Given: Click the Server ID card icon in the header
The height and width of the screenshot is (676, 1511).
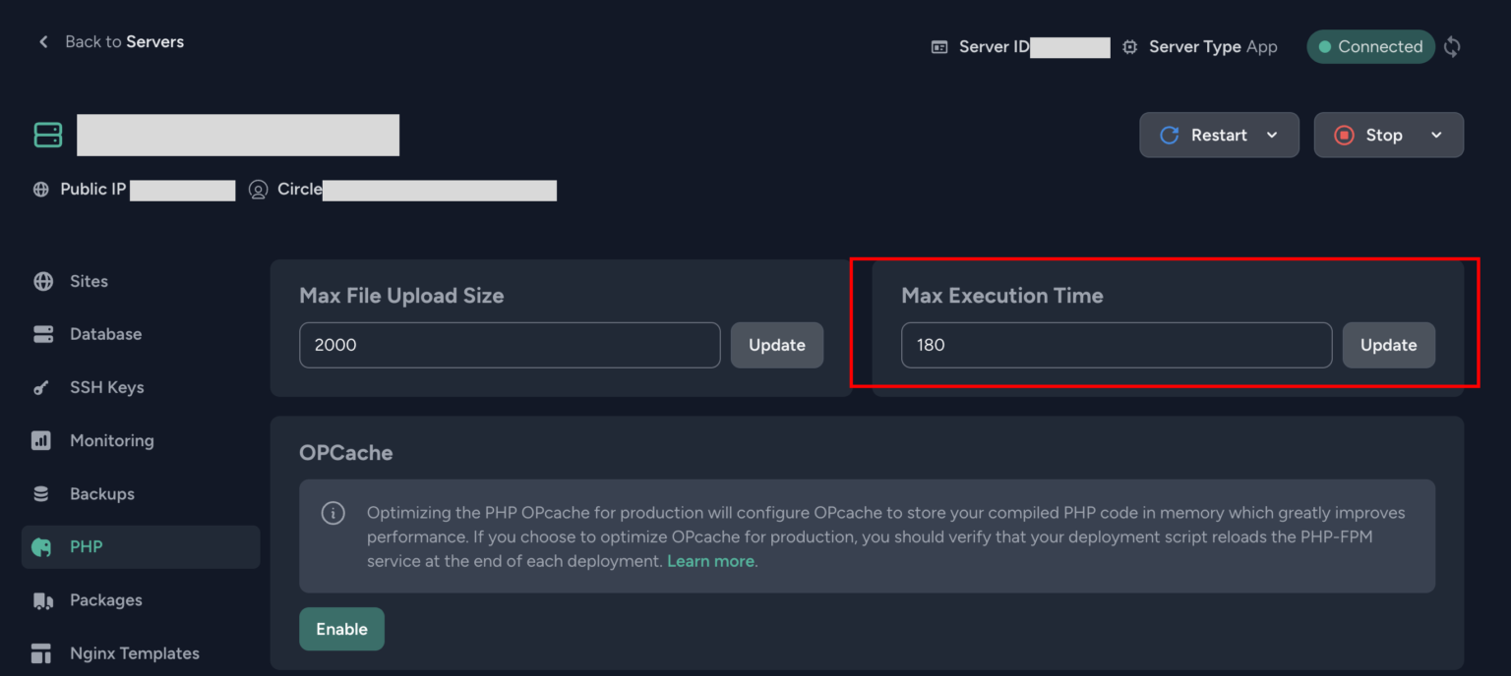Looking at the screenshot, I should (x=939, y=46).
